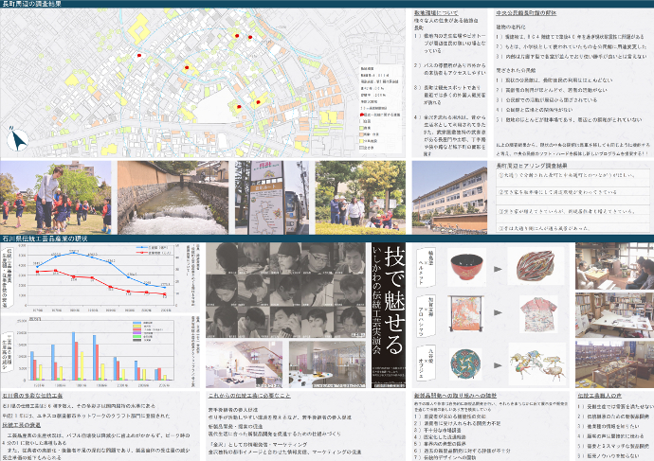
Task: Click the 伝統工芸職人の声 heading
Action: click(598, 395)
